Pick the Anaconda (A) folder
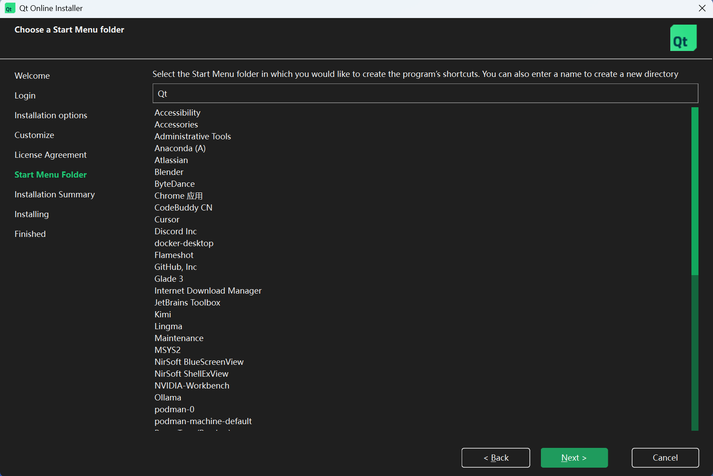The height and width of the screenshot is (476, 713). [x=180, y=148]
